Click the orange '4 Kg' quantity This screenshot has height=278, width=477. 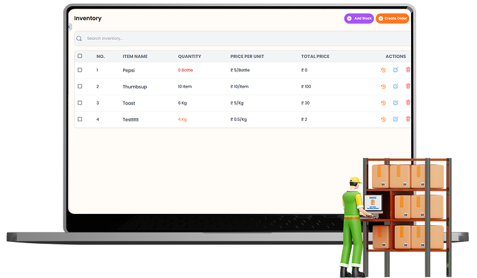[182, 119]
